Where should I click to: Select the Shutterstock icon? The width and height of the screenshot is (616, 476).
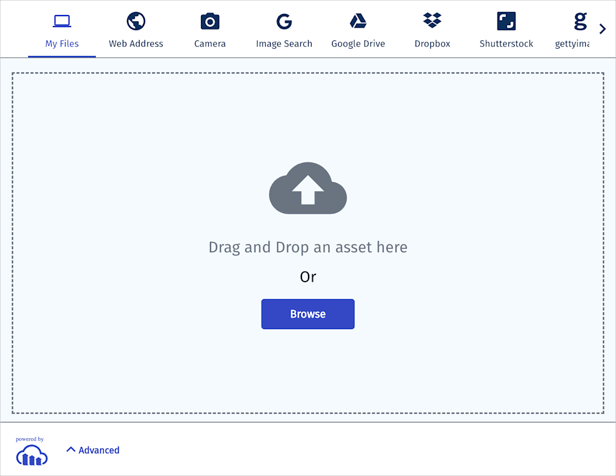506,20
